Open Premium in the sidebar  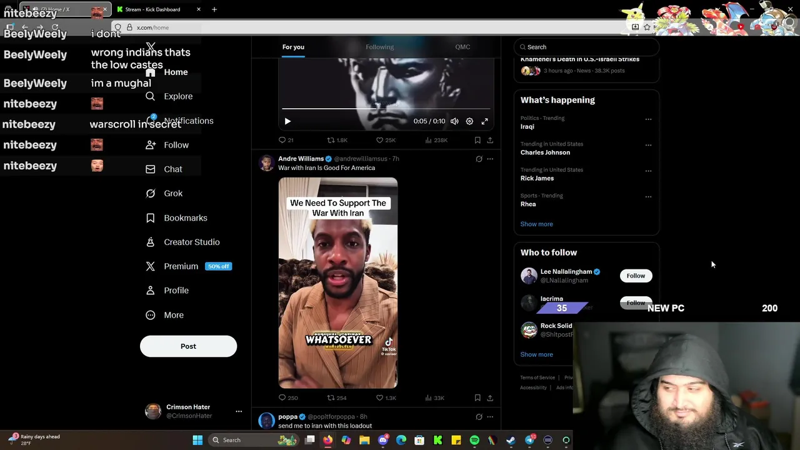tap(188, 266)
